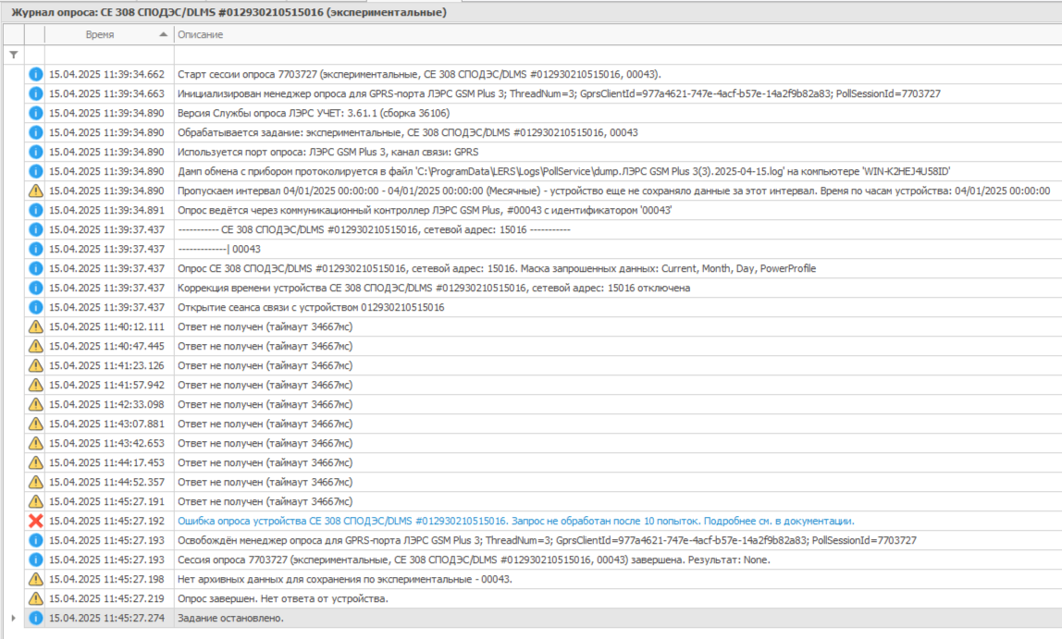Click warning icon of row 11:43:07.881
The image size is (1062, 639).
pos(35,424)
